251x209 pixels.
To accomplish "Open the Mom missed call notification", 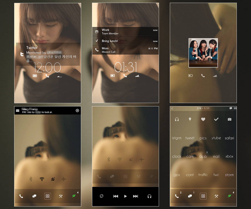I will pos(126,50).
